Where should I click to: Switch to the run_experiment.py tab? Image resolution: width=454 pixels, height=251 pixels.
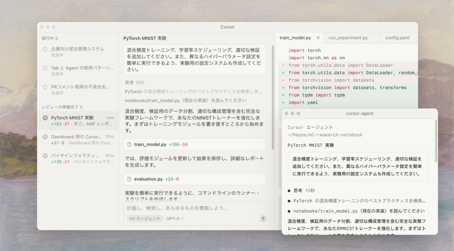click(348, 38)
